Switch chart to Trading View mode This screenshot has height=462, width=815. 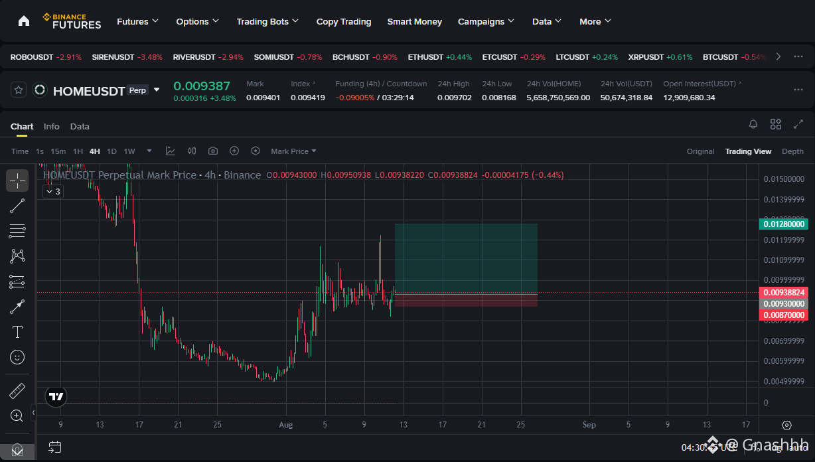pos(748,151)
